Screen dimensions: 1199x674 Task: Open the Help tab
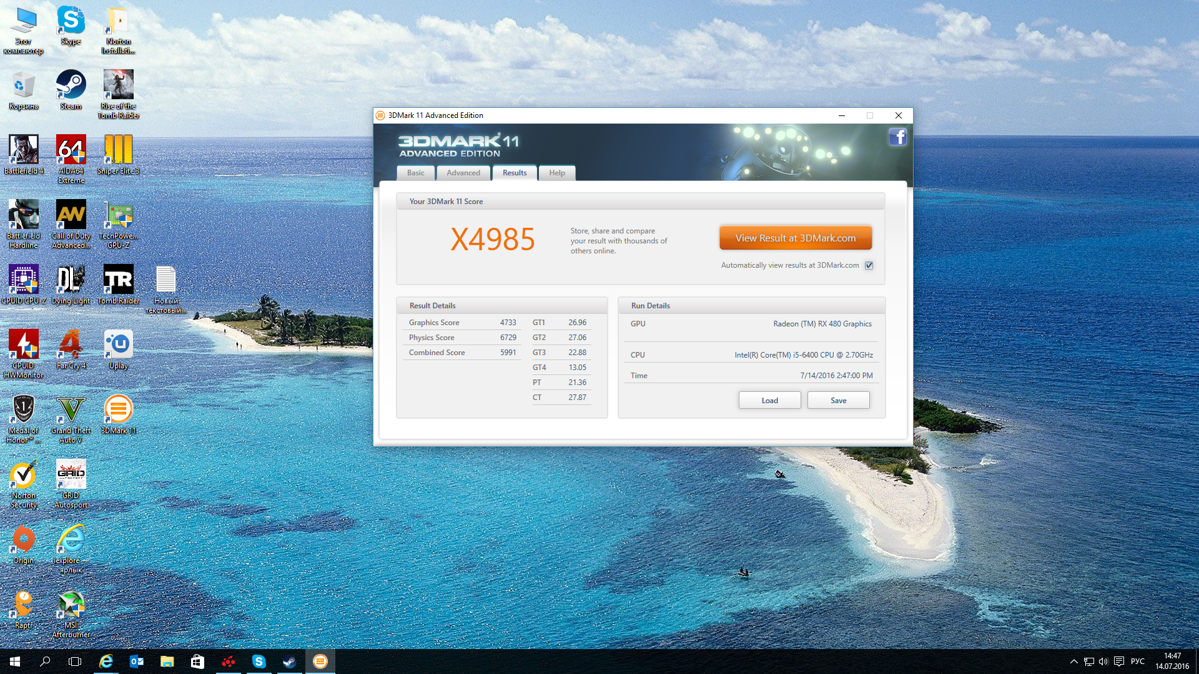tap(556, 173)
